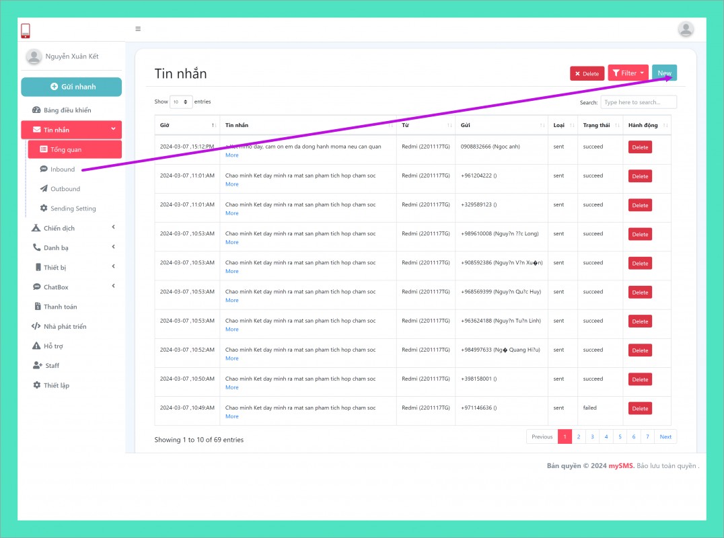The width and height of the screenshot is (724, 538).
Task: Open the Nhà phát triển developer page
Action: (x=65, y=327)
